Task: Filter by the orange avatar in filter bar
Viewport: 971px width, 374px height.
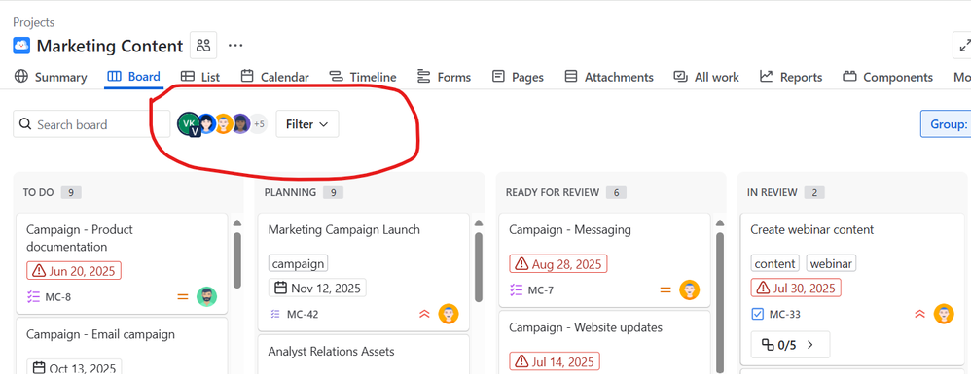Action: tap(224, 123)
